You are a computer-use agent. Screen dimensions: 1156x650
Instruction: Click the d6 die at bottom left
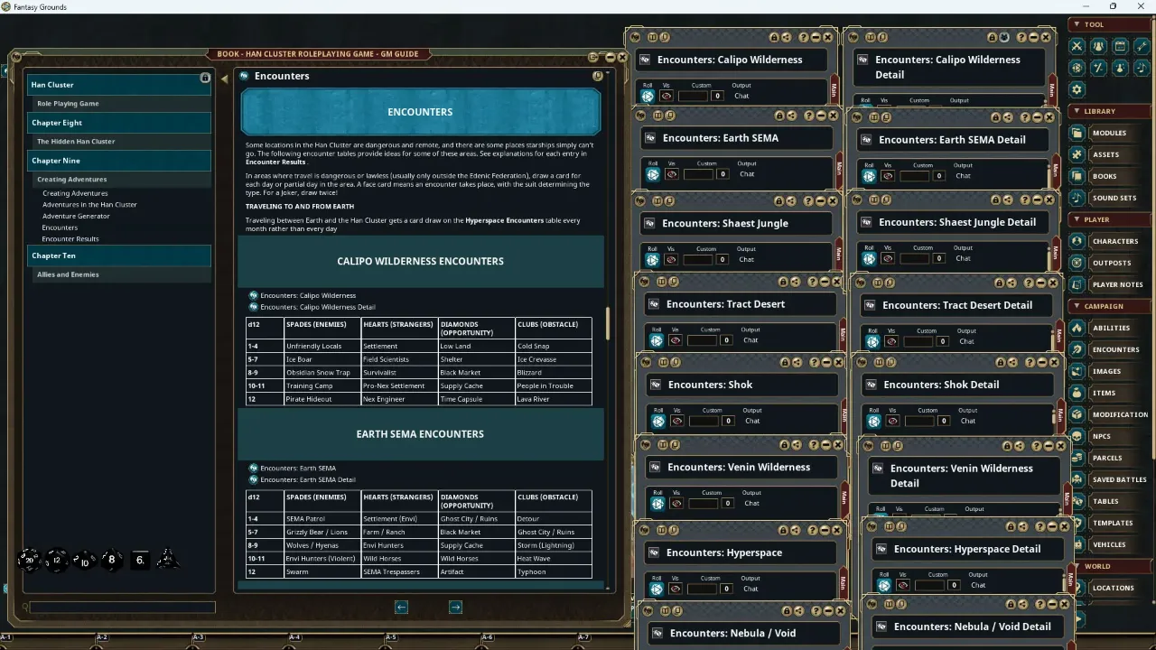(140, 560)
